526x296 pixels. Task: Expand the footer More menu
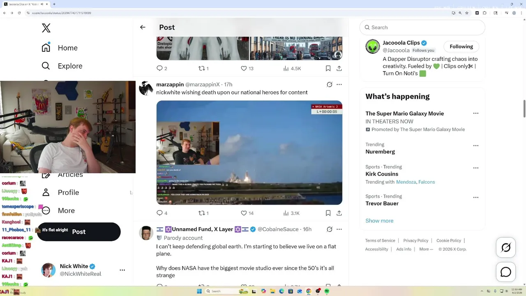coord(426,249)
